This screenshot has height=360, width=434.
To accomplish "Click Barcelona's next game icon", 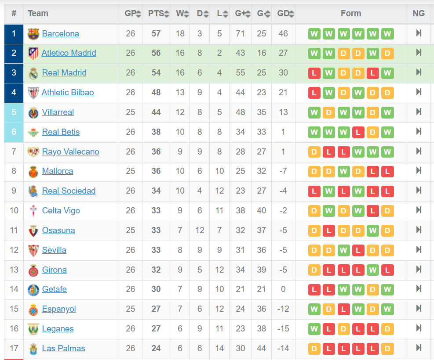I will (x=419, y=33).
